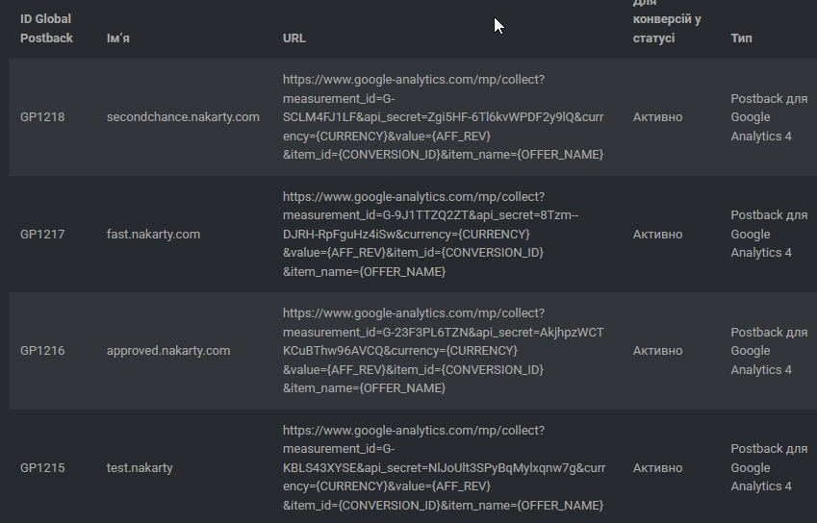Click the GP1218 google-analytics URL text

(444, 117)
